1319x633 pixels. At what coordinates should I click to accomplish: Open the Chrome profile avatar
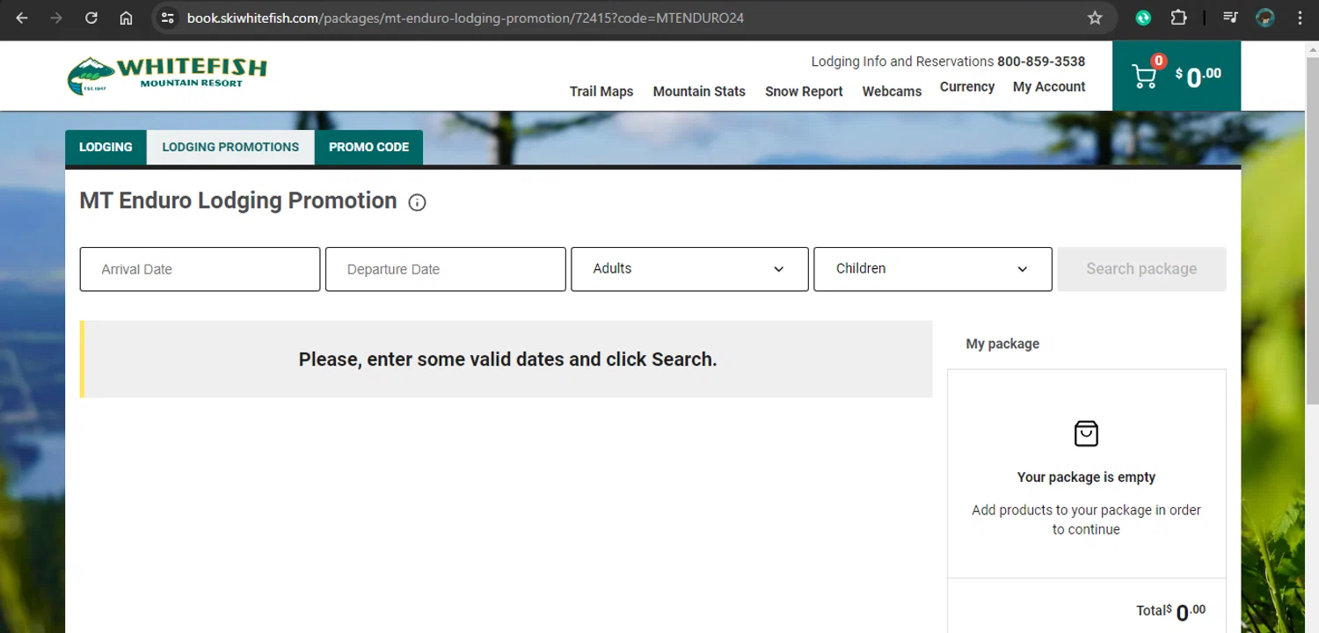(1265, 18)
